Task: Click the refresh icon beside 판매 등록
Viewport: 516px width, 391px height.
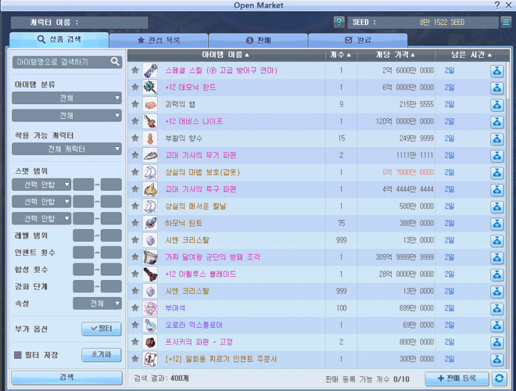Action: click(499, 378)
